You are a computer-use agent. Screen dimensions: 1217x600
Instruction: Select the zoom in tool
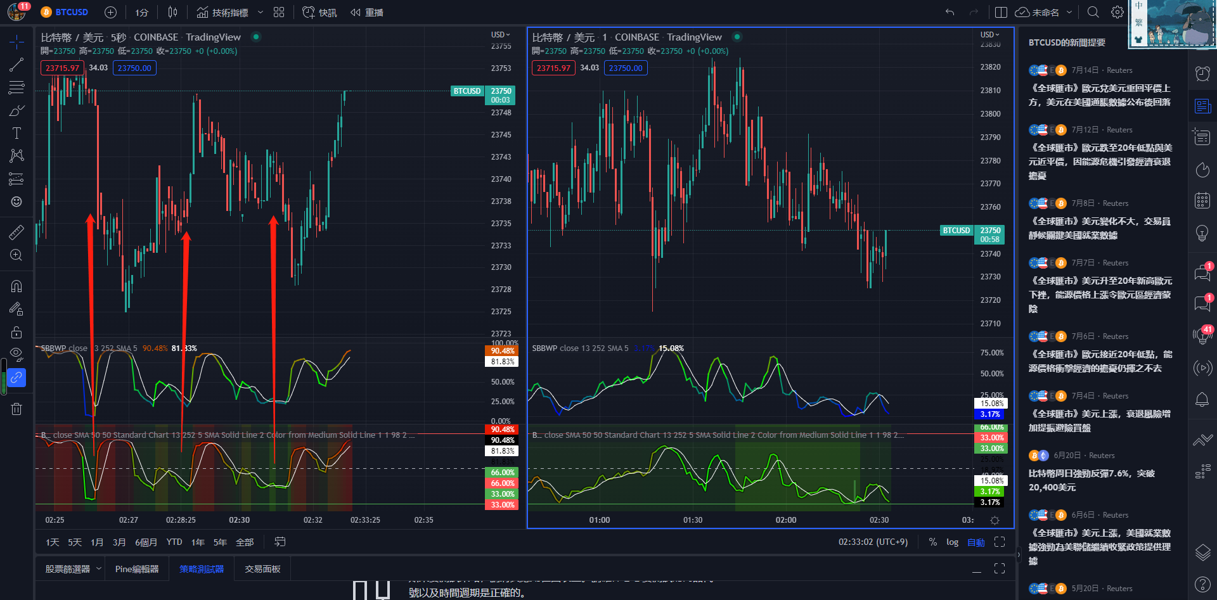coord(16,255)
